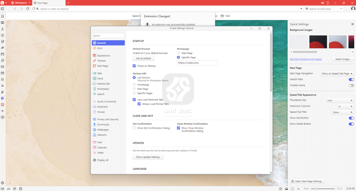The width and height of the screenshot is (356, 191).
Task: Click the status bar mail icon
Action: (x=15, y=189)
